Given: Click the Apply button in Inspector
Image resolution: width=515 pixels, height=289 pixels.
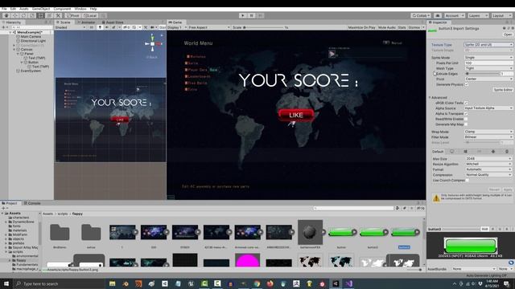Looking at the screenshot, I should [x=508, y=189].
